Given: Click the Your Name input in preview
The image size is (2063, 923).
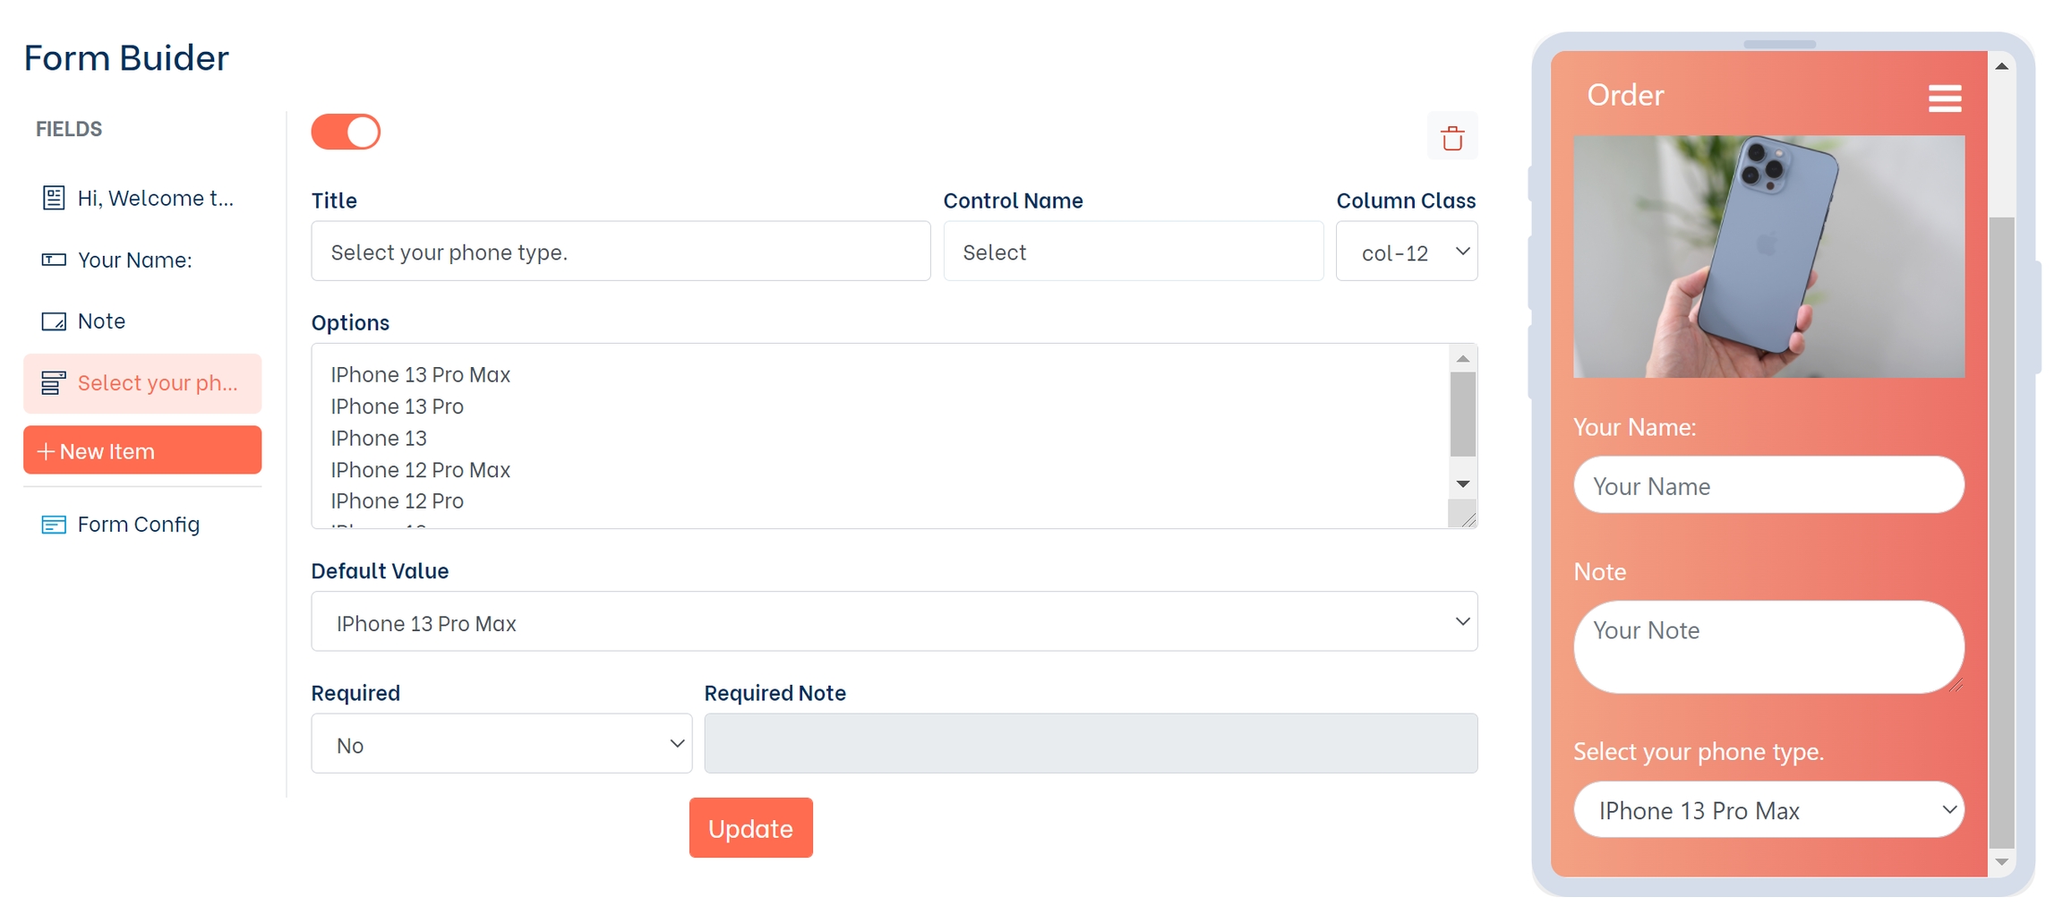Looking at the screenshot, I should tap(1768, 485).
